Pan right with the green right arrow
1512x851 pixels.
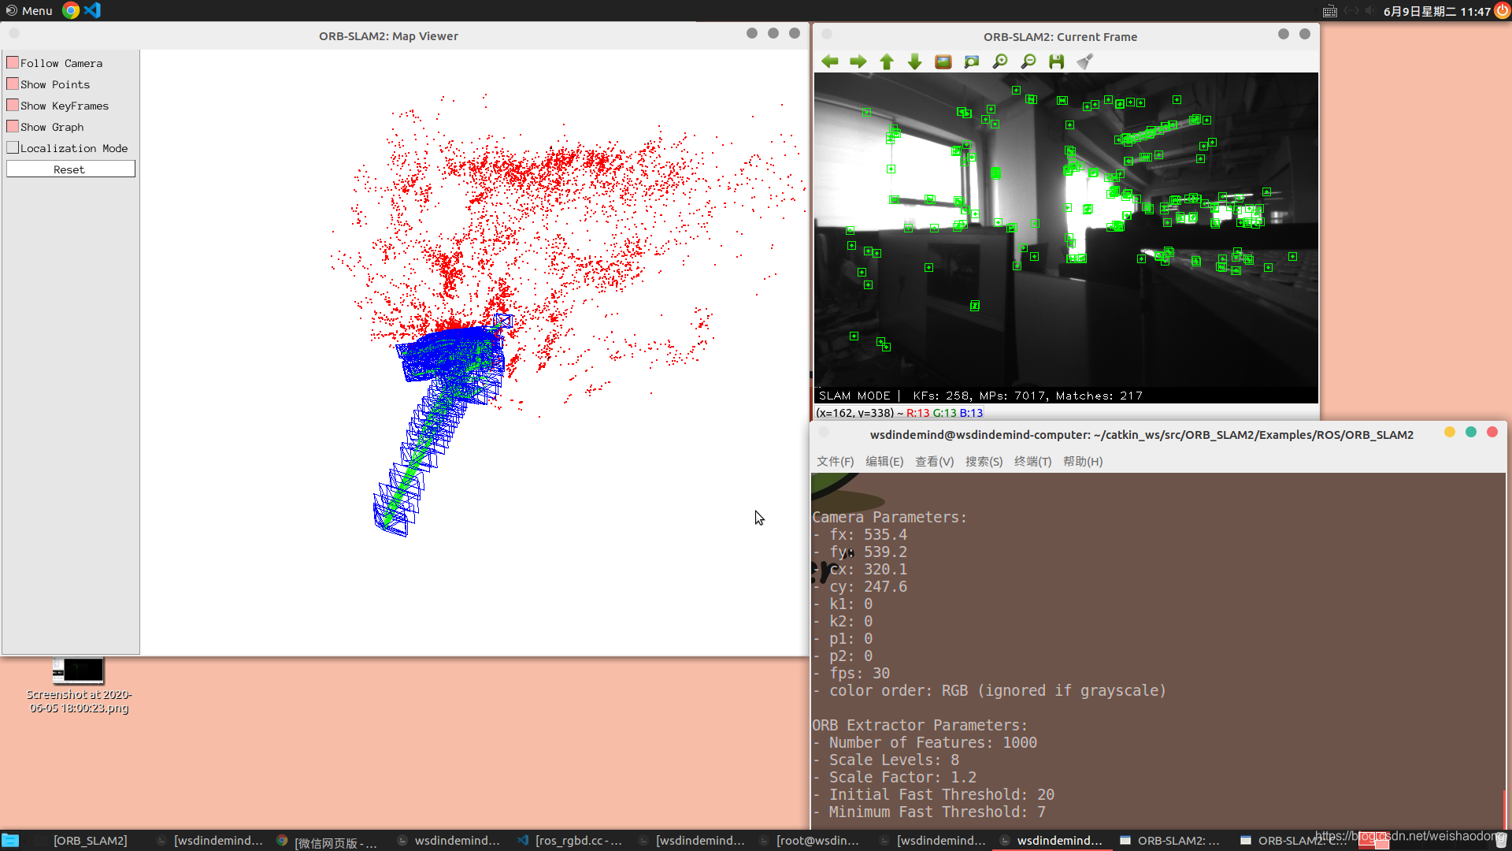point(858,61)
